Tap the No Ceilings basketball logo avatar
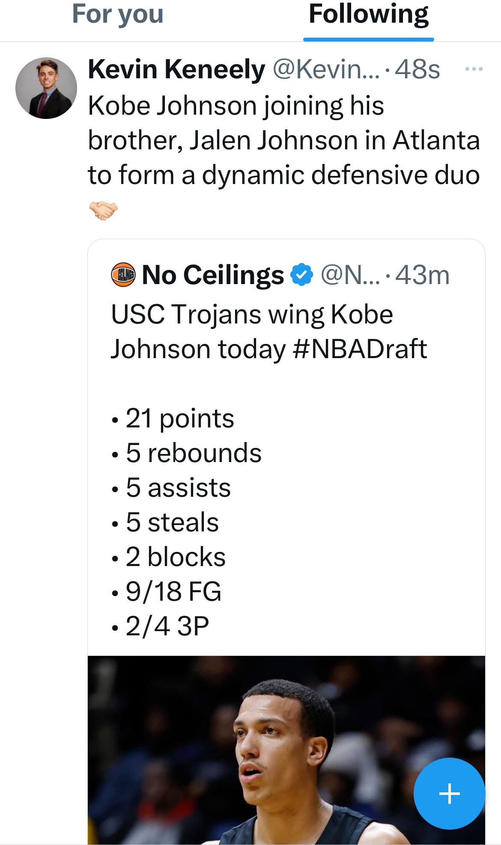Screen dimensions: 501x845 pos(123,275)
